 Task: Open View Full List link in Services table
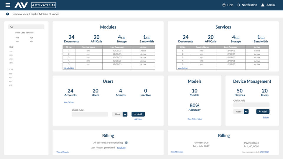tap(183, 68)
